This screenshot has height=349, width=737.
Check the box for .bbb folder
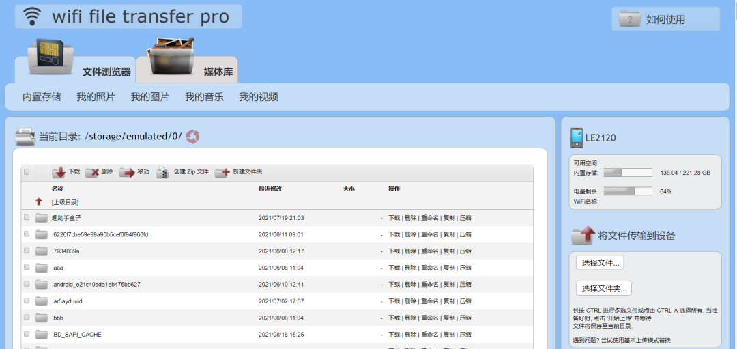(x=27, y=318)
